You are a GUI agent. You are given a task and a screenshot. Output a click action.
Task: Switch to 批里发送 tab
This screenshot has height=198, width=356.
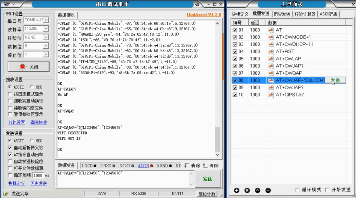point(261,14)
